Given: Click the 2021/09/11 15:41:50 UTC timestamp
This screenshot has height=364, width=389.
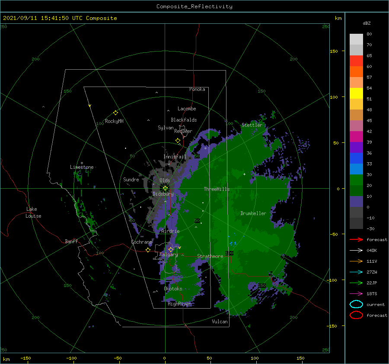Looking at the screenshot, I should tap(60, 18).
